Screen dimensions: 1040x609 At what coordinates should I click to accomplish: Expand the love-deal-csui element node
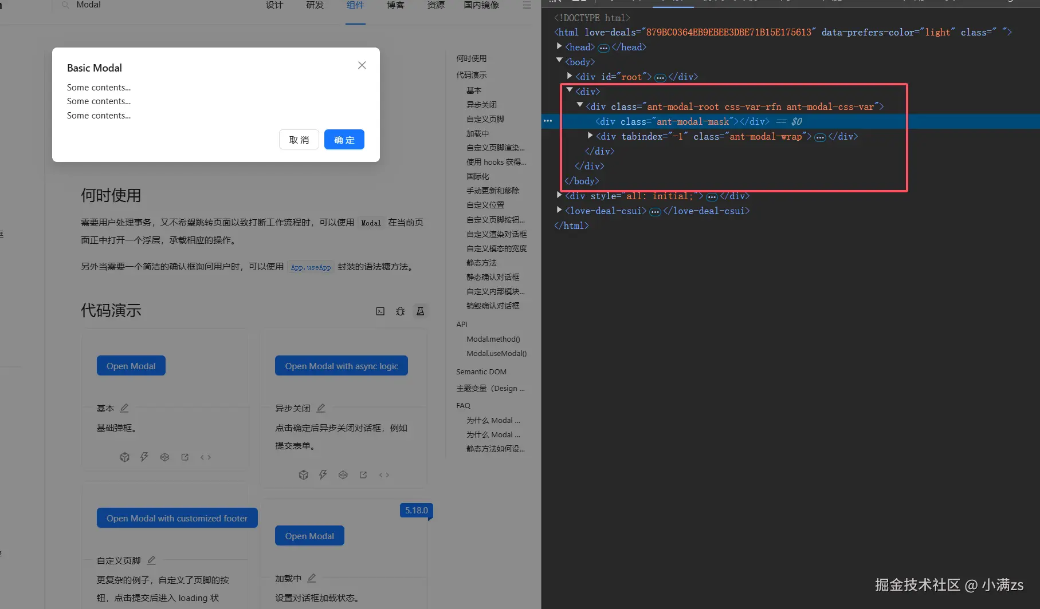point(559,210)
